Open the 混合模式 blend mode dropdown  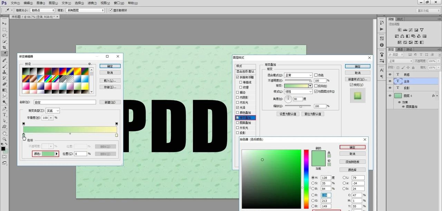pyautogui.click(x=298, y=75)
